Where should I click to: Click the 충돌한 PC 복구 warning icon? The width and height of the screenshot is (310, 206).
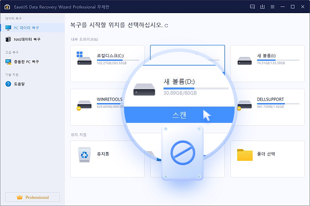(8, 62)
